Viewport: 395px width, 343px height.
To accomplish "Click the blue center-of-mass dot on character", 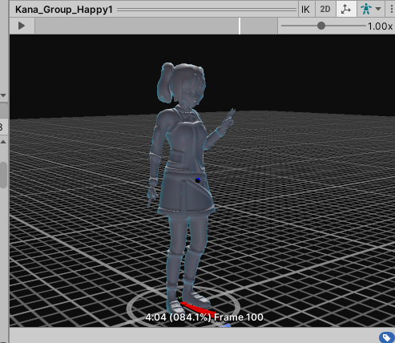I will pyautogui.click(x=198, y=180).
